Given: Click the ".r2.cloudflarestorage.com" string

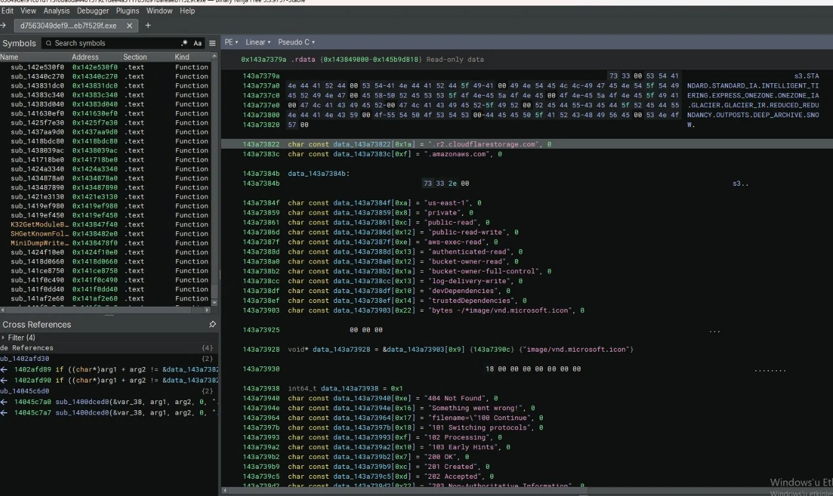Looking at the screenshot, I should [484, 144].
